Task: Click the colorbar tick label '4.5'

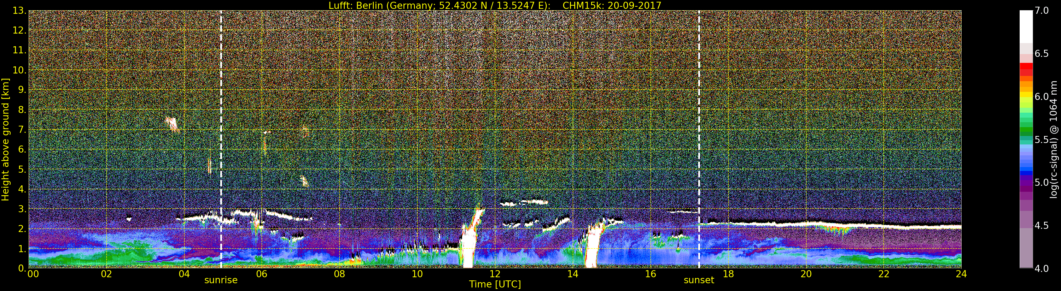Action: (x=1042, y=225)
